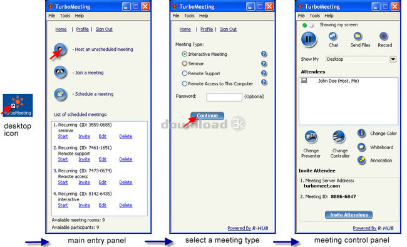Click the Continue button
Viewport: 407px width, 247px height.
207,116
